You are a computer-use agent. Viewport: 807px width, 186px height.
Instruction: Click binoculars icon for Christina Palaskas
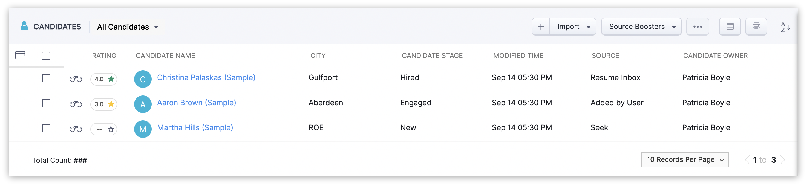coord(76,79)
